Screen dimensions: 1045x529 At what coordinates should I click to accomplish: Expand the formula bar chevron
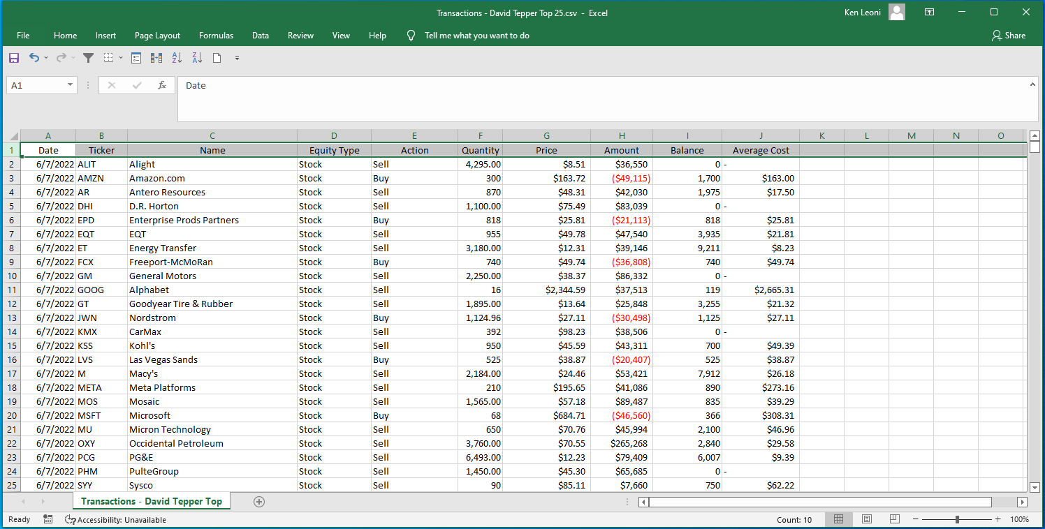click(1032, 84)
